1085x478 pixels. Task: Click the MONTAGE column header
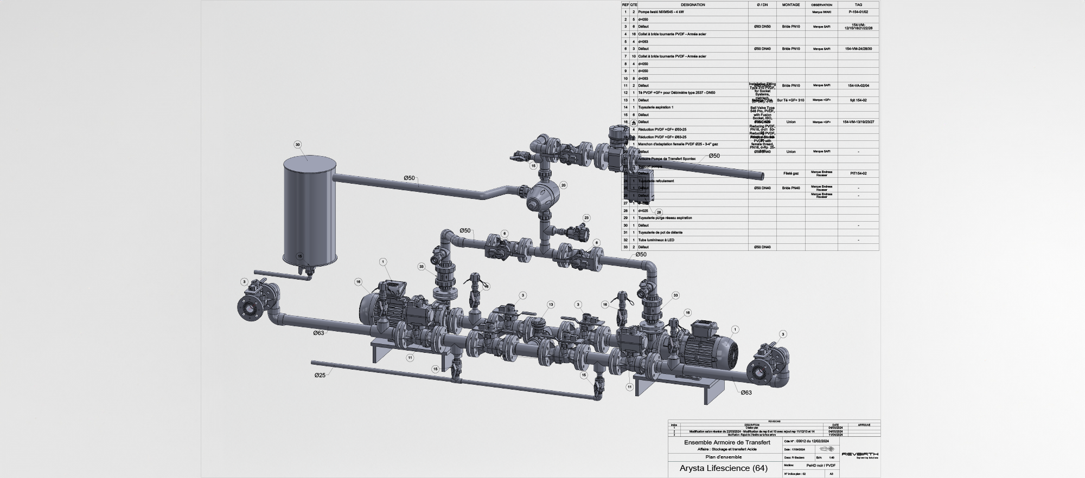pyautogui.click(x=791, y=5)
